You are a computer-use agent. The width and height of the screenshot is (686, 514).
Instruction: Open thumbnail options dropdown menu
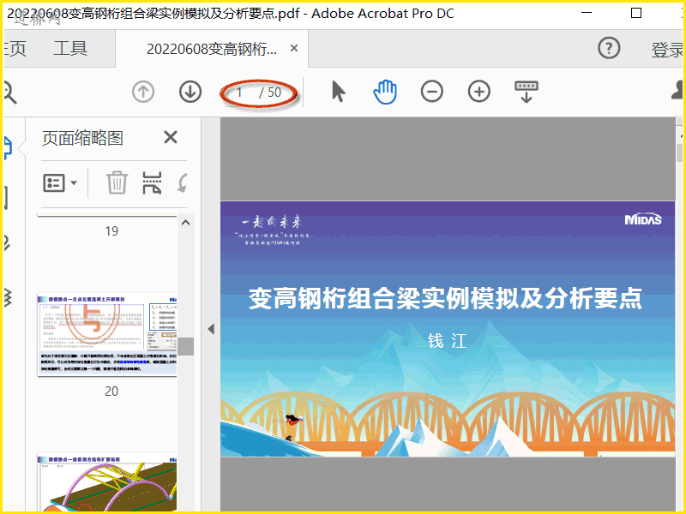(60, 183)
